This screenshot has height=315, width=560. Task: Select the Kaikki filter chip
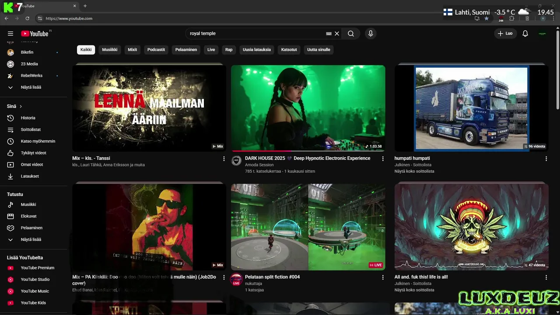coord(86,49)
